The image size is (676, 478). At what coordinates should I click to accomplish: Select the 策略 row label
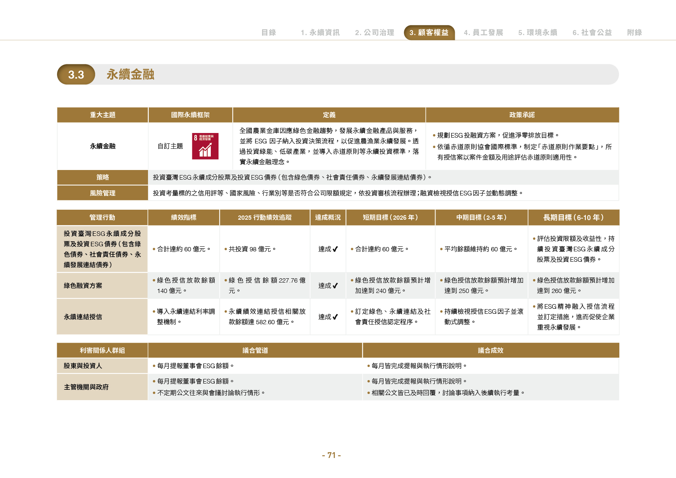click(x=103, y=177)
